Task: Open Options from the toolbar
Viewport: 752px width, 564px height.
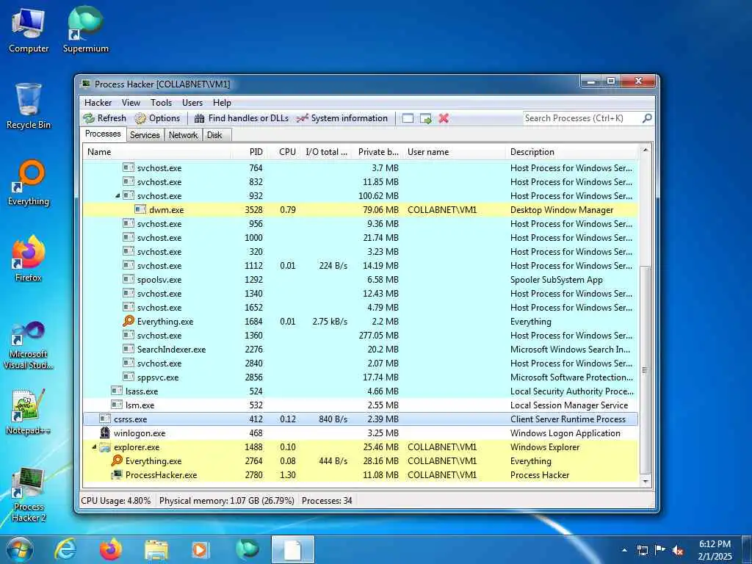Action: [x=157, y=118]
